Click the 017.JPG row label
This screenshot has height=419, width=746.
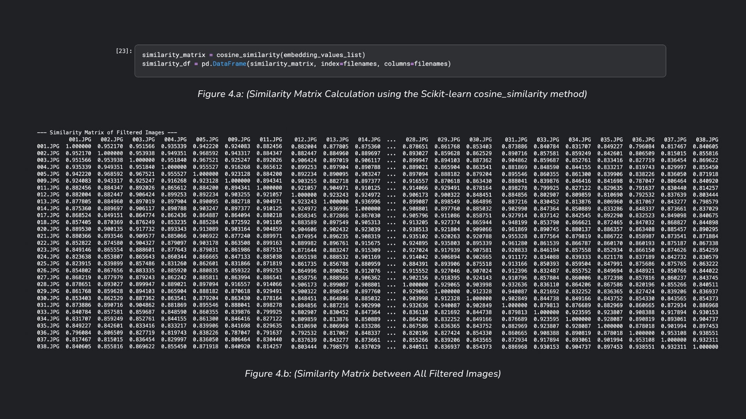[48, 215]
